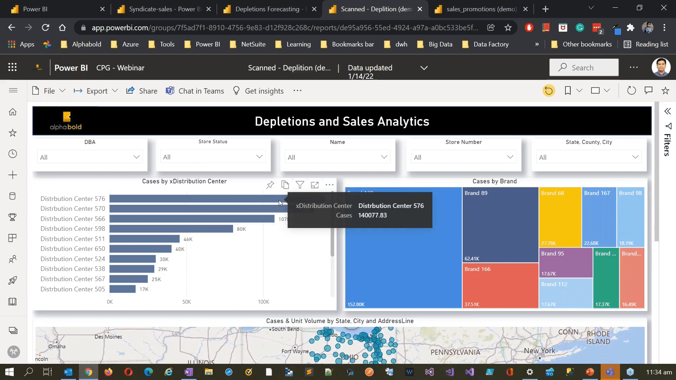Open Recent clock icon in sidebar
The height and width of the screenshot is (380, 676).
(x=13, y=154)
